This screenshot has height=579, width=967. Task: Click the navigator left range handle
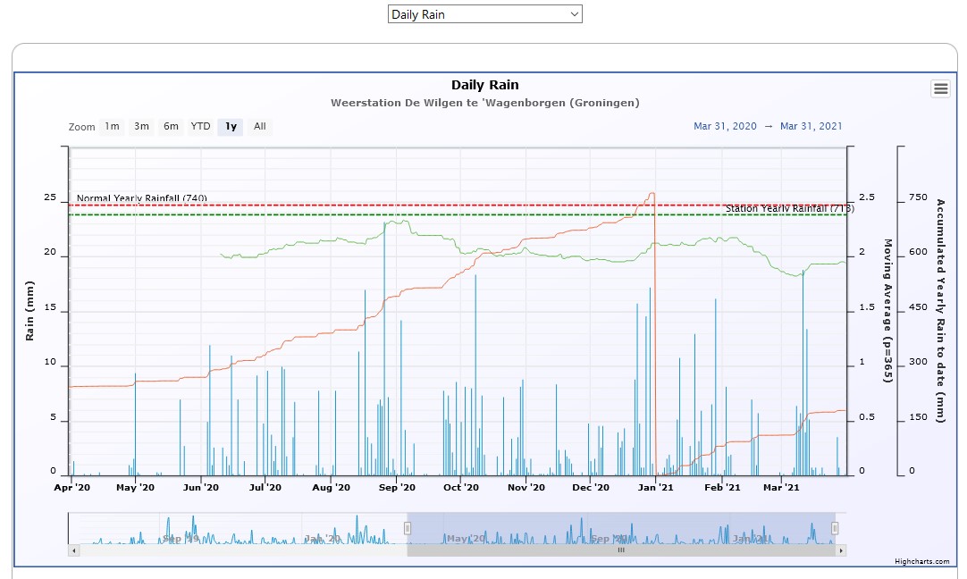point(408,528)
